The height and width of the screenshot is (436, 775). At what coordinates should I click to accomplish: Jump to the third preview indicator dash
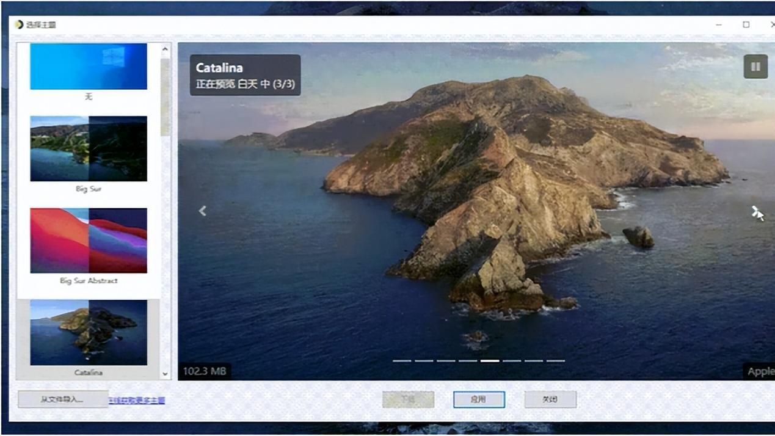point(446,361)
